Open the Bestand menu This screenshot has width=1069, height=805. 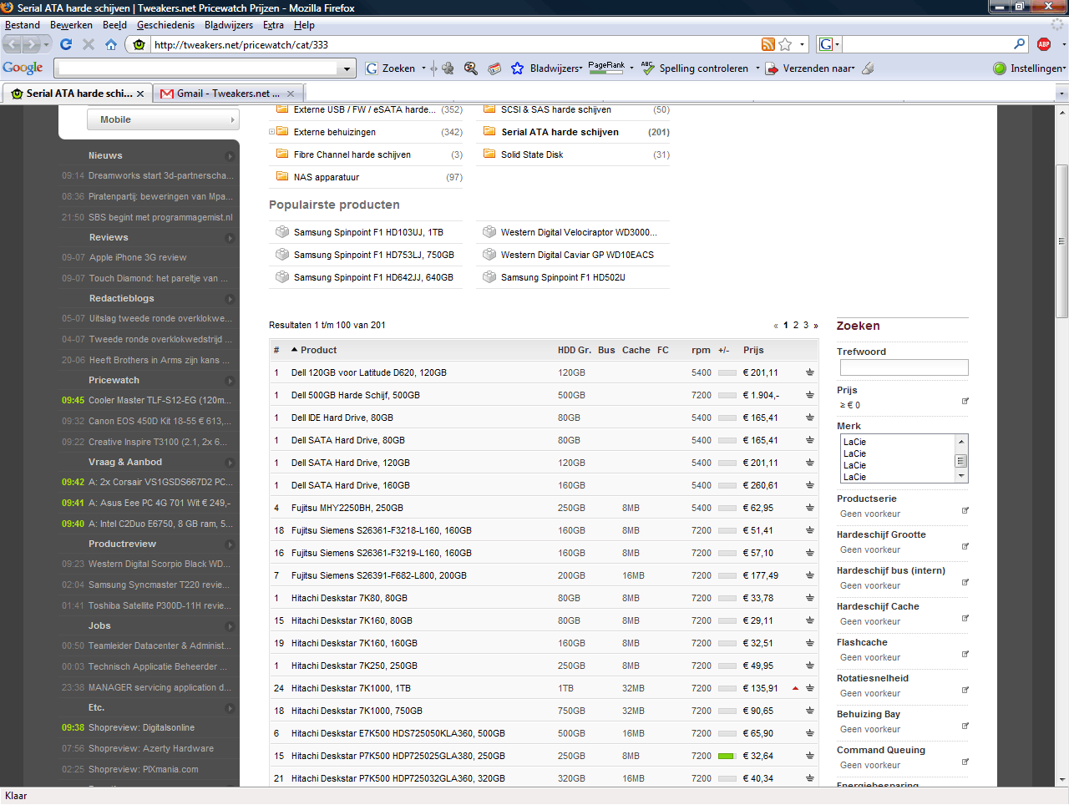tap(23, 25)
